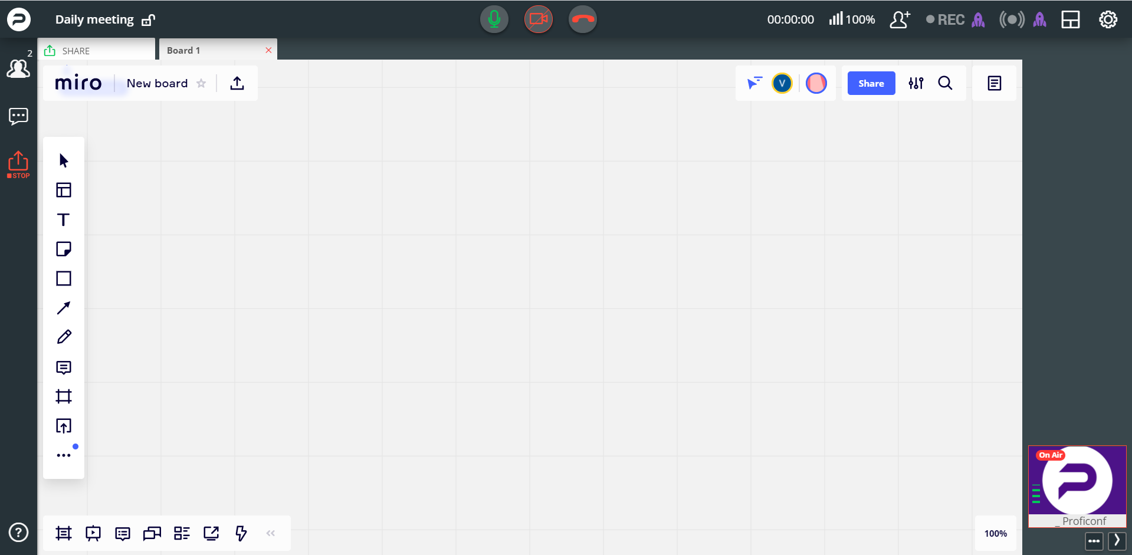Open the chat panel
The width and height of the screenshot is (1132, 555).
click(18, 116)
